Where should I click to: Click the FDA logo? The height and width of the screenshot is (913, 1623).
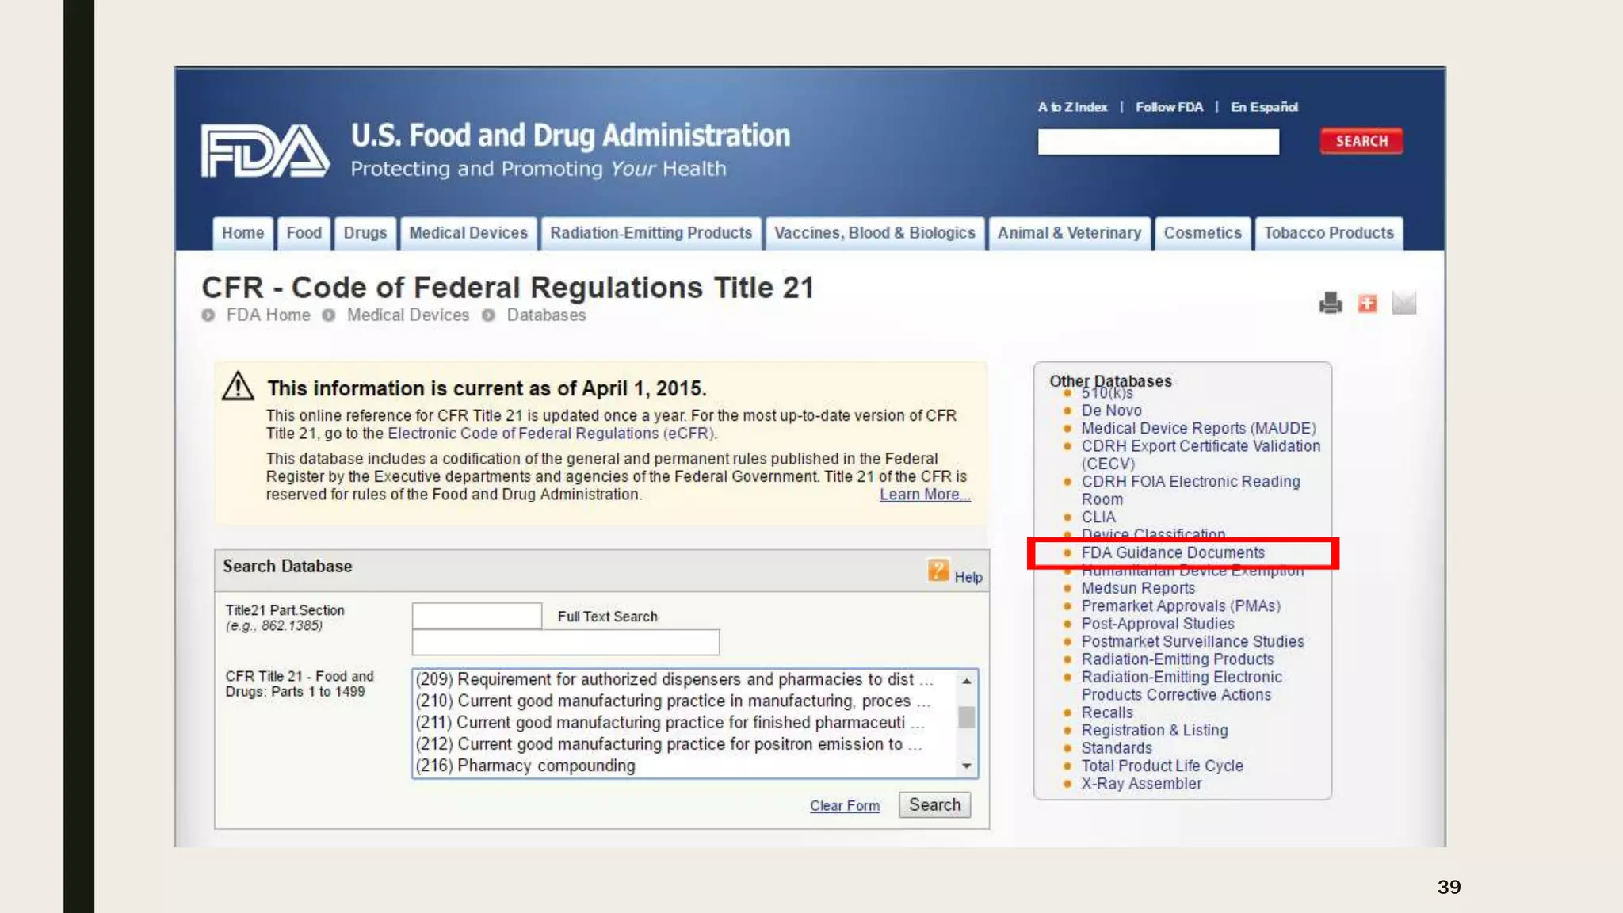coord(265,150)
